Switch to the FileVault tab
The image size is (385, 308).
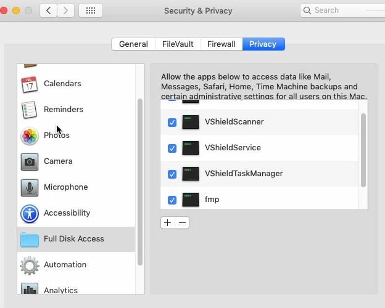178,44
